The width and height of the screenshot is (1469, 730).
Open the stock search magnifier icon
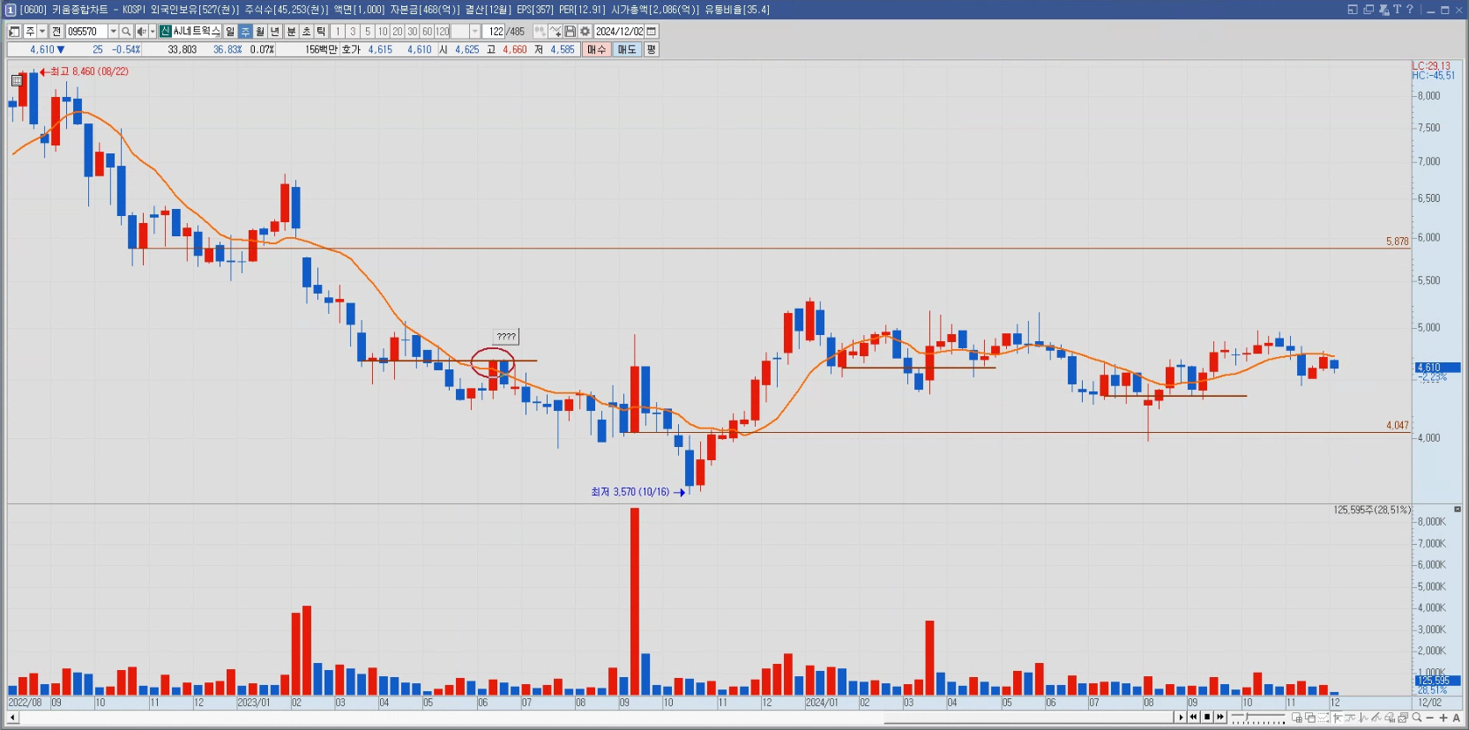point(126,32)
